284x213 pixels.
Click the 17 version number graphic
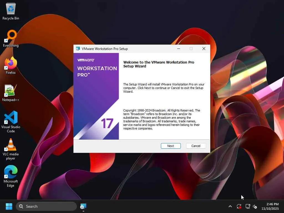coord(107,123)
